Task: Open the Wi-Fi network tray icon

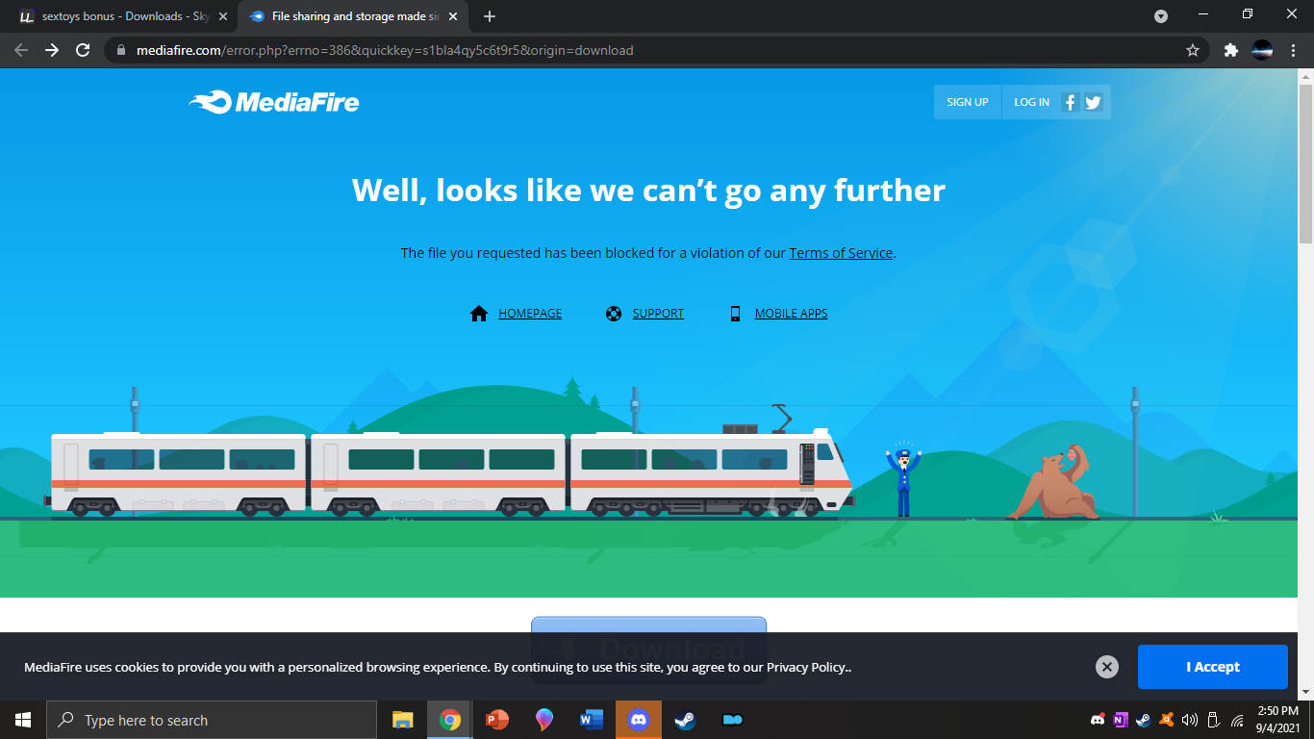Action: pos(1237,720)
